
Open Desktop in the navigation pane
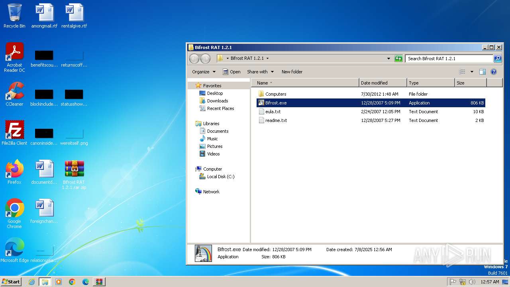click(211, 93)
